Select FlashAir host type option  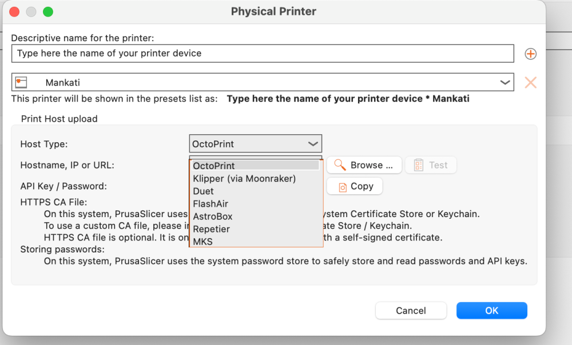pyautogui.click(x=210, y=203)
